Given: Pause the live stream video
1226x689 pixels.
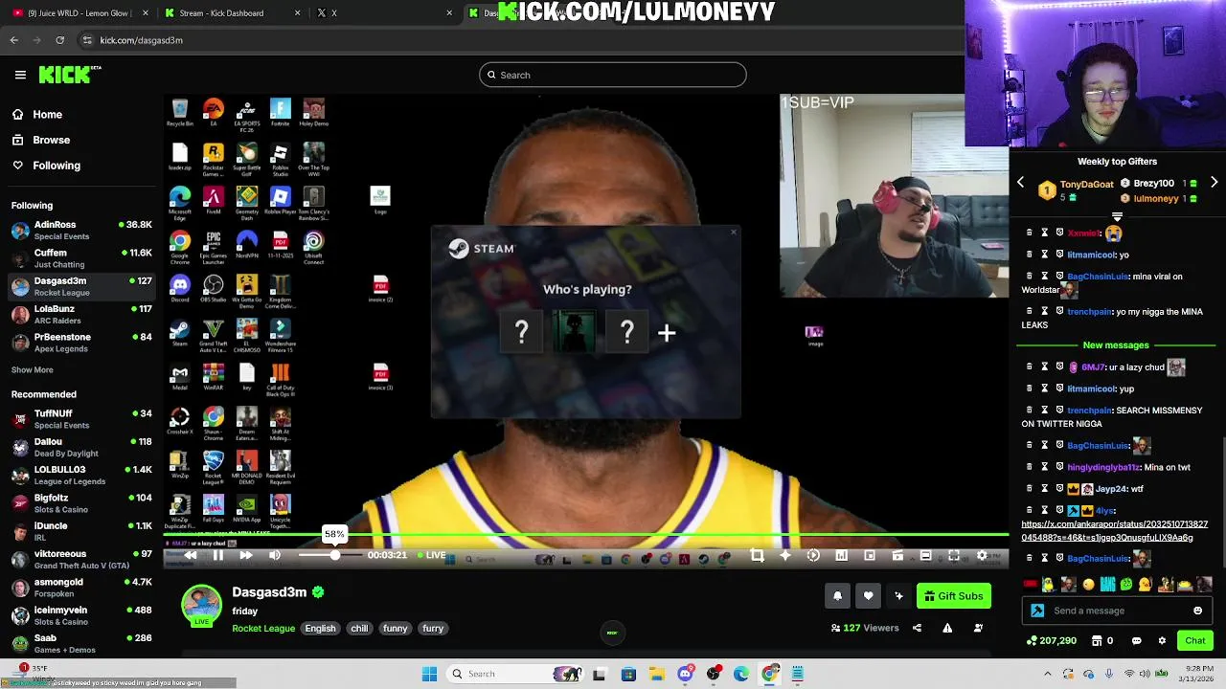Looking at the screenshot, I should pos(218,555).
